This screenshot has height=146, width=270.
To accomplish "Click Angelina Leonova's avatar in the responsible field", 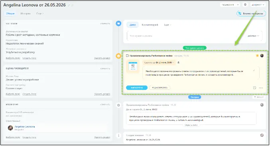I will (10, 128).
